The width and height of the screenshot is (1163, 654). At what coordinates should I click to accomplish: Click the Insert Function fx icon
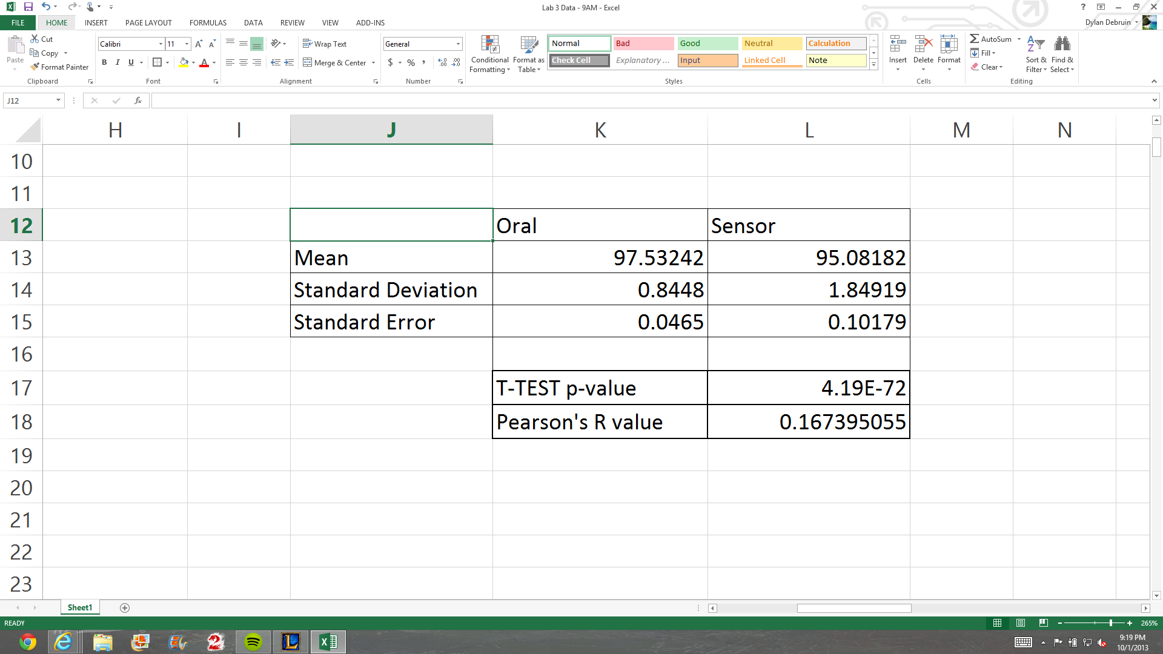coord(138,101)
